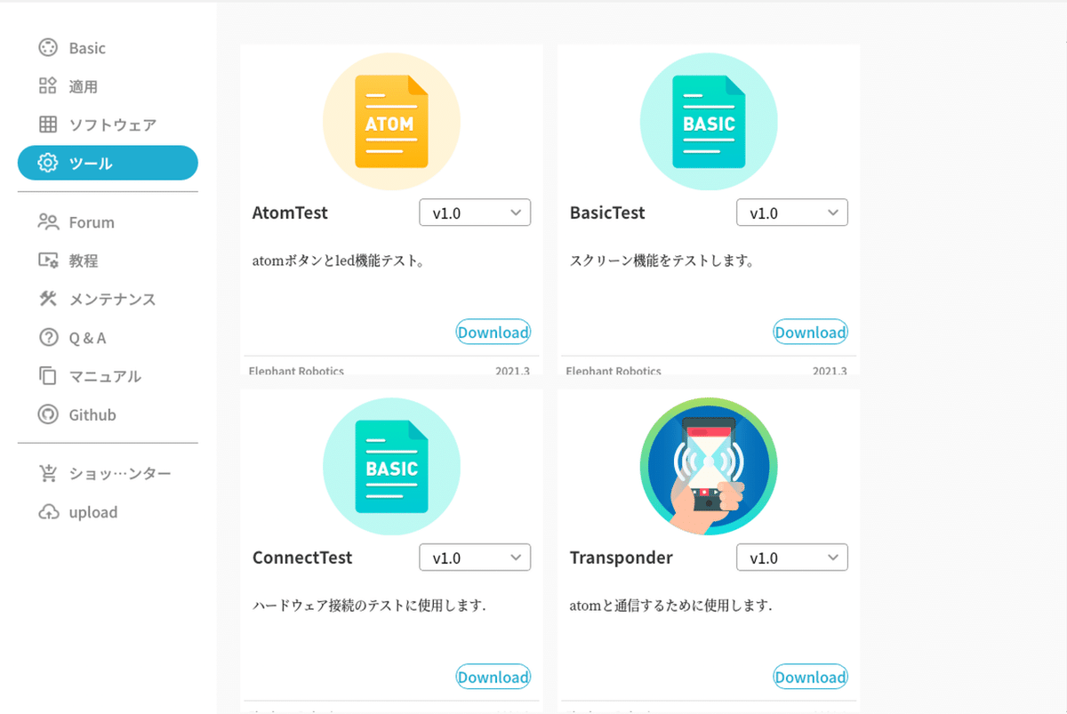The width and height of the screenshot is (1067, 714).
Task: Click the Basic robot-face icon in sidebar
Action: [x=46, y=47]
